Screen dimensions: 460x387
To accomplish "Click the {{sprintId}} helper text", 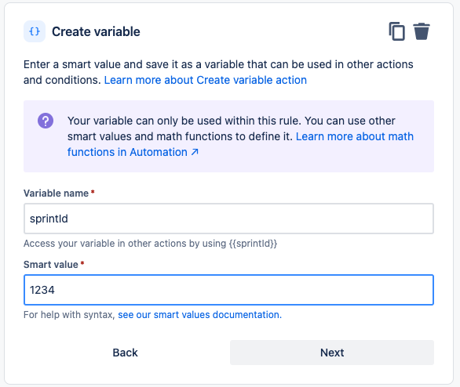I will click(x=253, y=244).
